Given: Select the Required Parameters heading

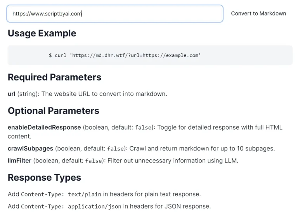Looking at the screenshot, I should coord(54,77).
